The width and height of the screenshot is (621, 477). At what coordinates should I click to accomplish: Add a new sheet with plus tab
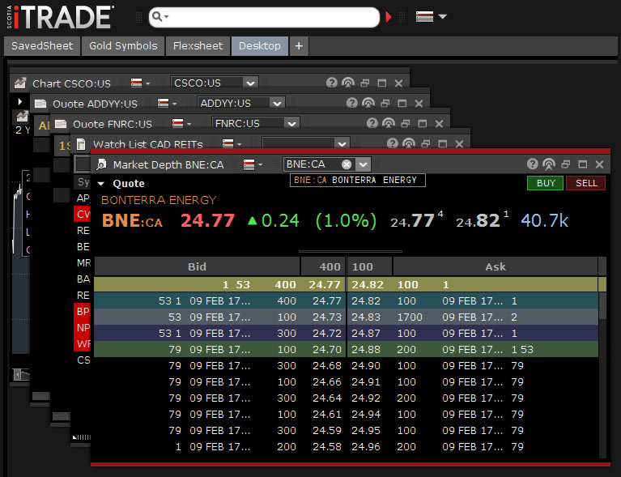pyautogui.click(x=298, y=46)
